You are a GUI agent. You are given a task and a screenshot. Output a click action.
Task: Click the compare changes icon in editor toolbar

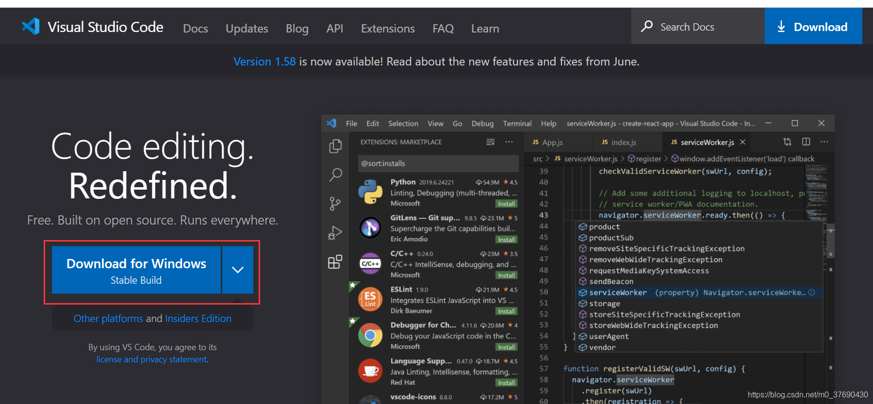pos(787,142)
